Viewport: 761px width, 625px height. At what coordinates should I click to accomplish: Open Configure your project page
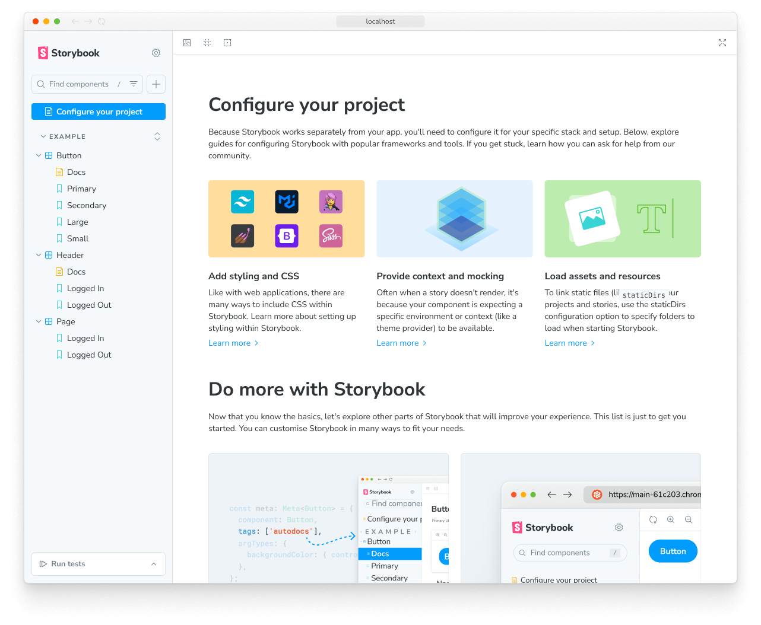point(98,111)
